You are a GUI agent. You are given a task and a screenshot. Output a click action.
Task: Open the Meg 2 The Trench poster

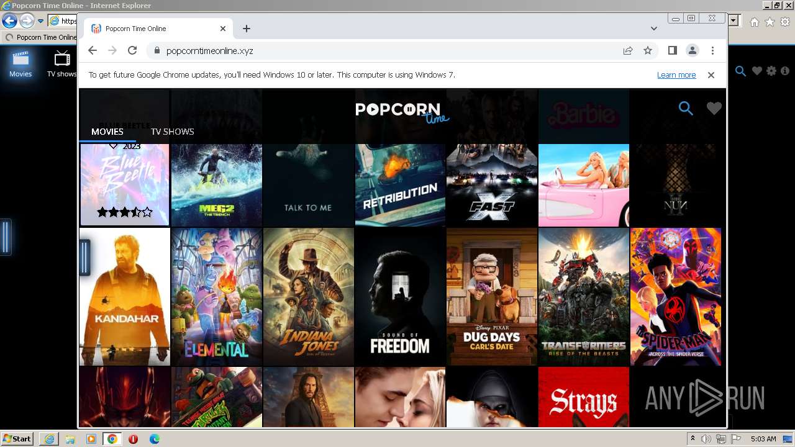point(216,184)
